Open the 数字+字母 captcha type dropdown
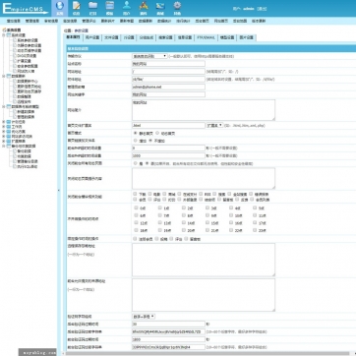Screen dimensions: 356x356 pos(144,317)
